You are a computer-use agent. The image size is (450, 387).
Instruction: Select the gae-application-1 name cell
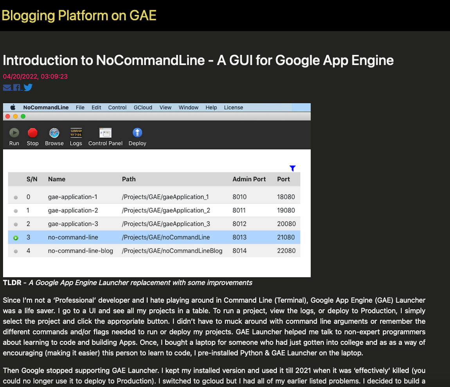click(x=73, y=197)
